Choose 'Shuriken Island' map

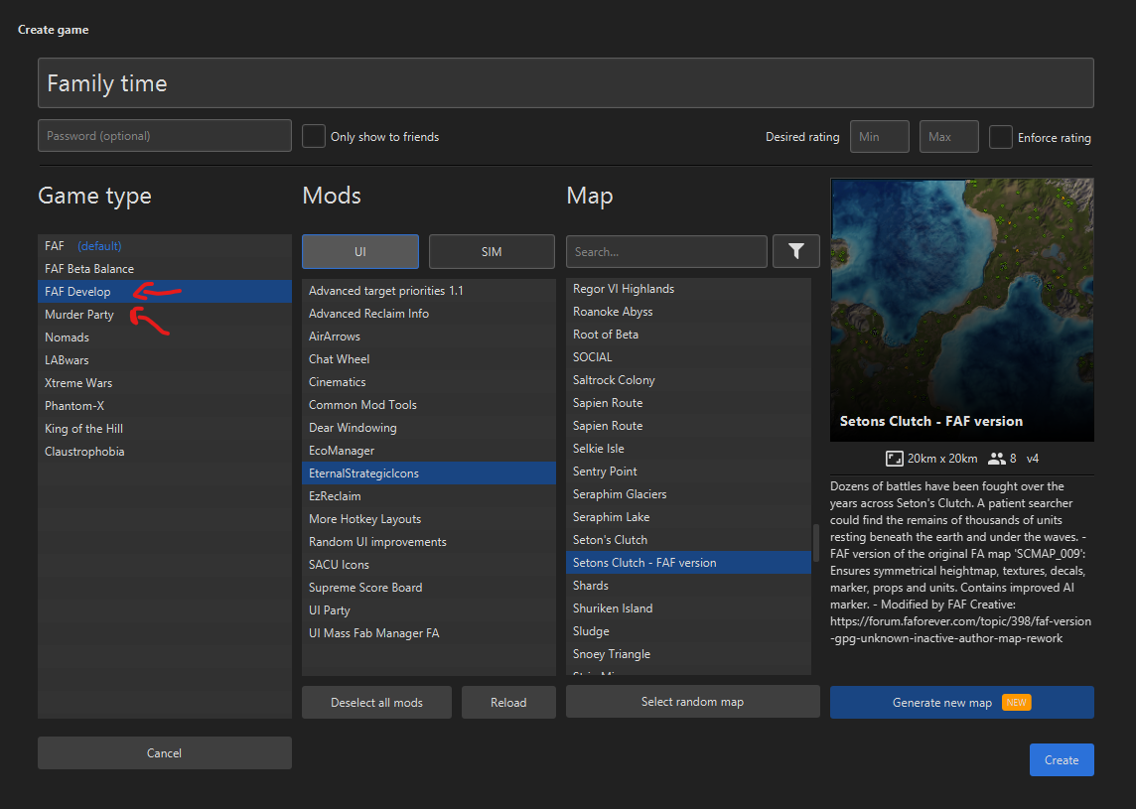coord(688,607)
